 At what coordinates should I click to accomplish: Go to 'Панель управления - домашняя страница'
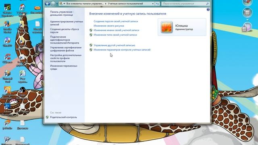coord(62,13)
